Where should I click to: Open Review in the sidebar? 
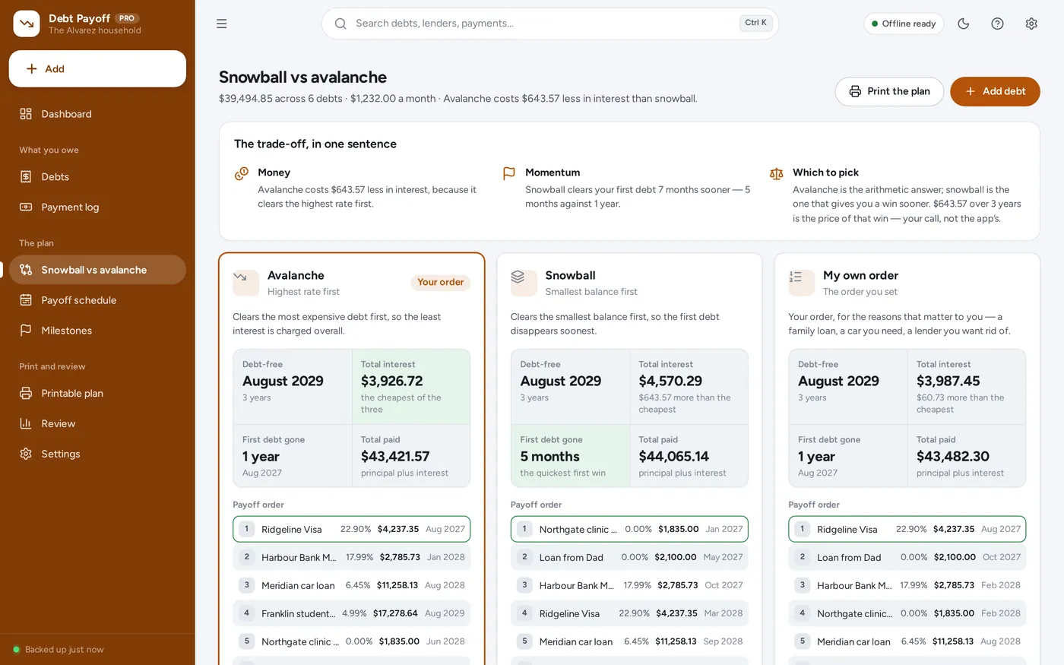point(97,423)
